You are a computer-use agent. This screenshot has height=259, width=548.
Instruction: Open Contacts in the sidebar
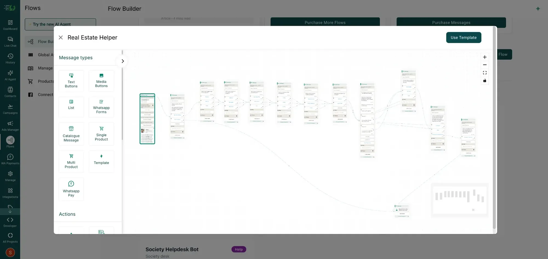click(10, 92)
